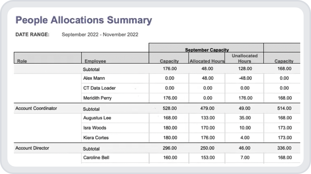Click Caroline Bell's September capacity 160.00
311x174 pixels.
[170, 158]
